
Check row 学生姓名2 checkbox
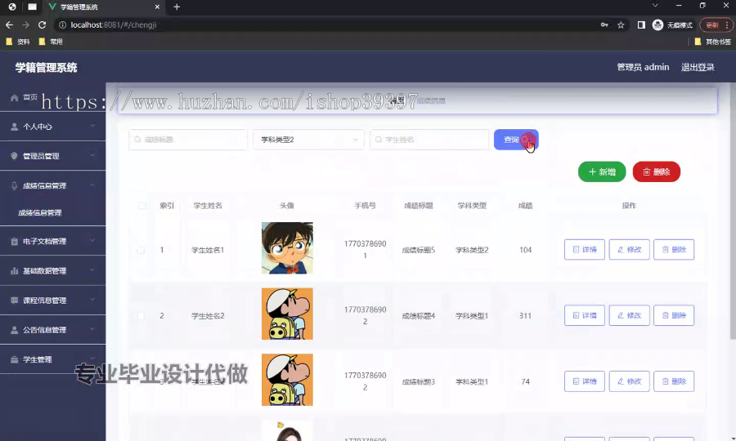(141, 316)
